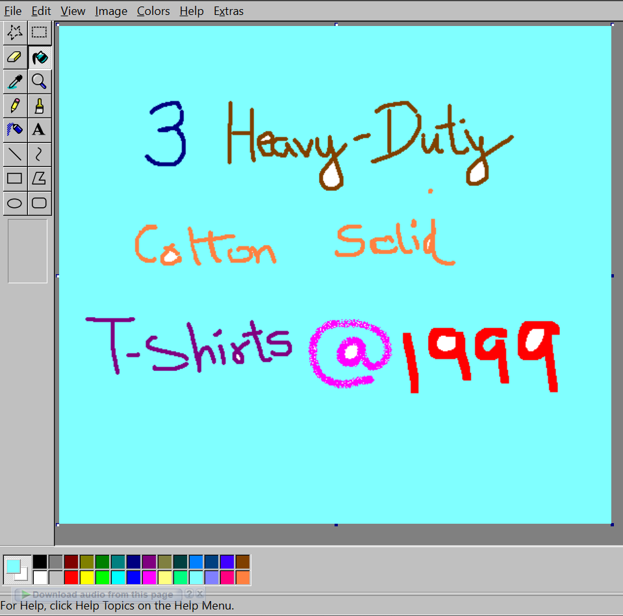Screen dimensions: 623x616
Task: Pick the brown palette swatch
Action: pyautogui.click(x=242, y=562)
